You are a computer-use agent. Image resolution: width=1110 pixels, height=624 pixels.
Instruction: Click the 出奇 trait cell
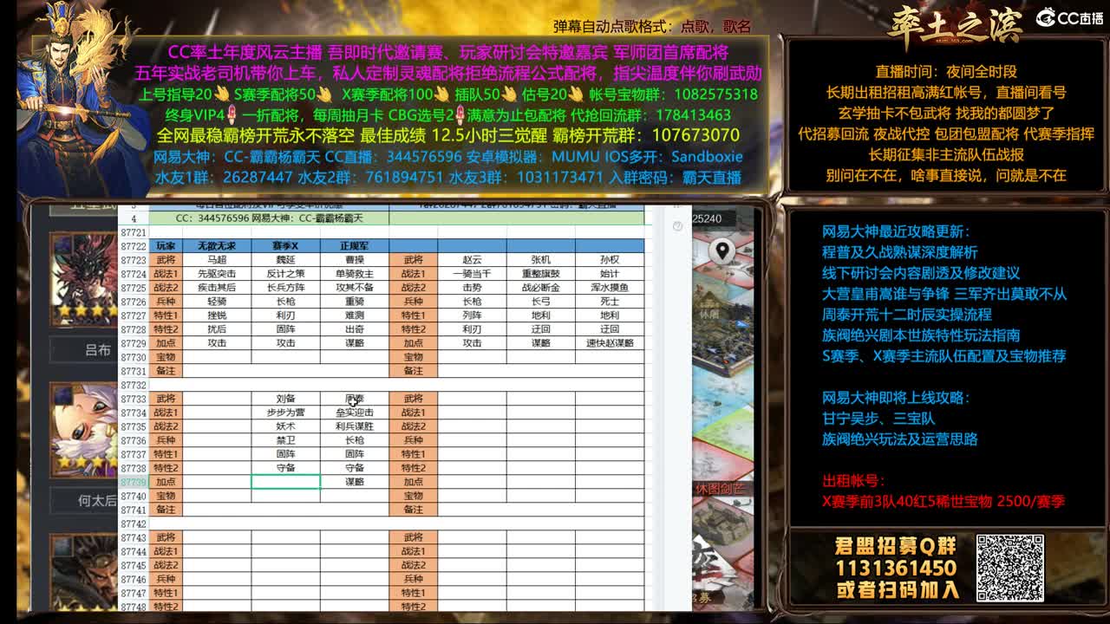point(355,329)
